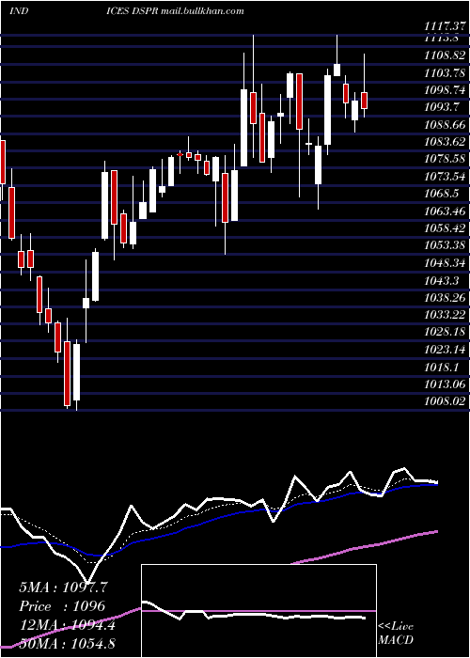Click the 1083.62 price axis label
Viewport: 470px width, 658px height.
click(445, 142)
